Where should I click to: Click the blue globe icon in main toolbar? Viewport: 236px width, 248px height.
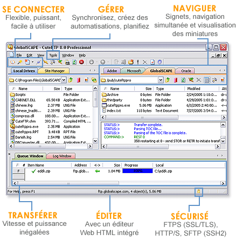pyautogui.click(x=159, y=62)
